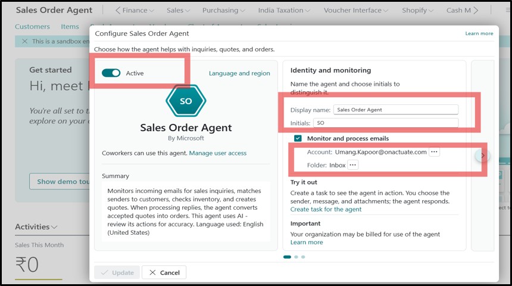512x286 pixels.
Task: Click Show demo tour button
Action: (60, 181)
